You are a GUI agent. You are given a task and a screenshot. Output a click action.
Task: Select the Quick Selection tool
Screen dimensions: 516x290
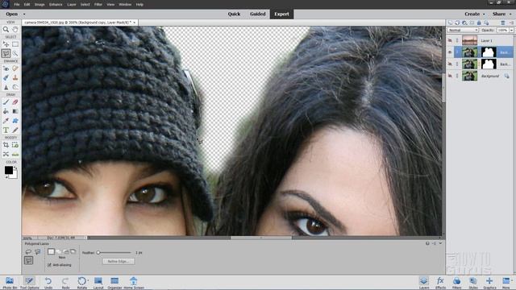pyautogui.click(x=15, y=53)
